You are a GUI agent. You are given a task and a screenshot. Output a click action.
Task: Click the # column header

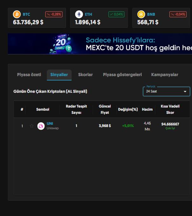coord(22,109)
